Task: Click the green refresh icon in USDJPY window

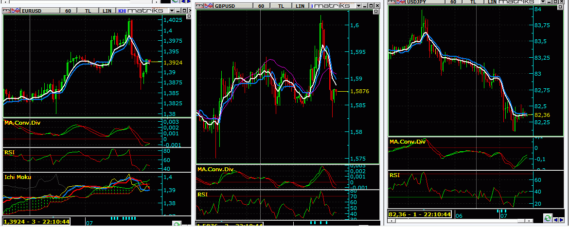Action: click(548, 218)
